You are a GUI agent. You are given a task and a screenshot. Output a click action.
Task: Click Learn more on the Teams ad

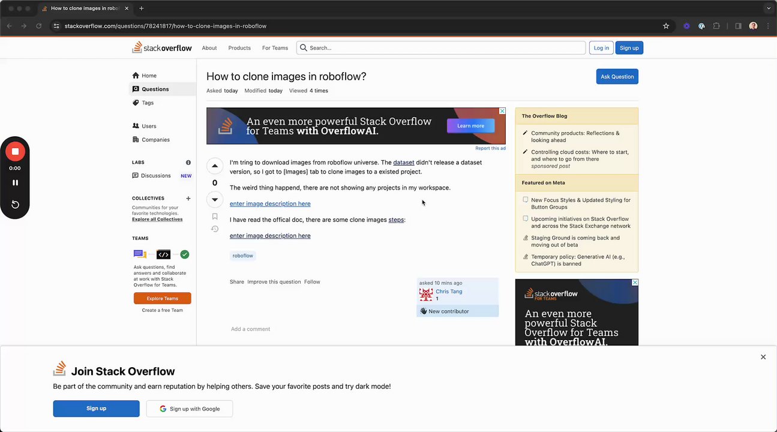tap(470, 125)
